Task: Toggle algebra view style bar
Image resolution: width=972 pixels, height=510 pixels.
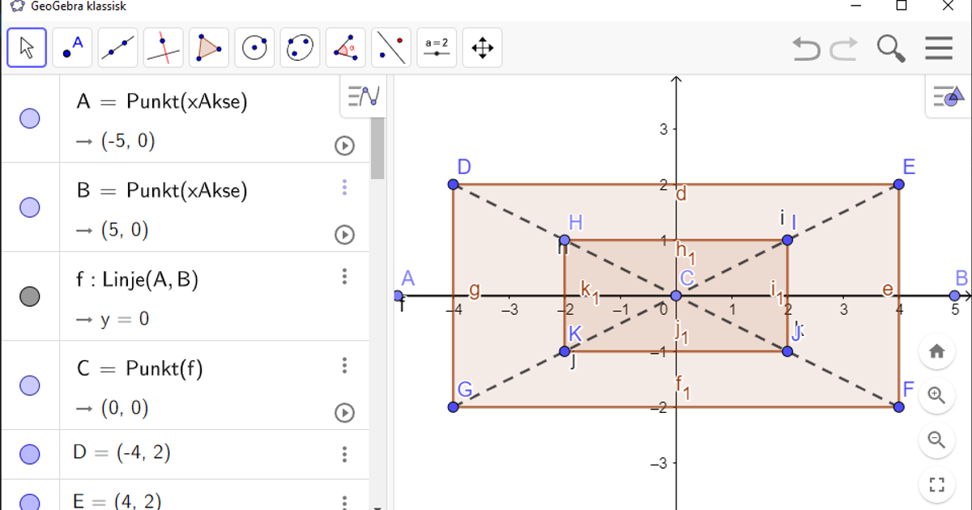Action: (363, 96)
